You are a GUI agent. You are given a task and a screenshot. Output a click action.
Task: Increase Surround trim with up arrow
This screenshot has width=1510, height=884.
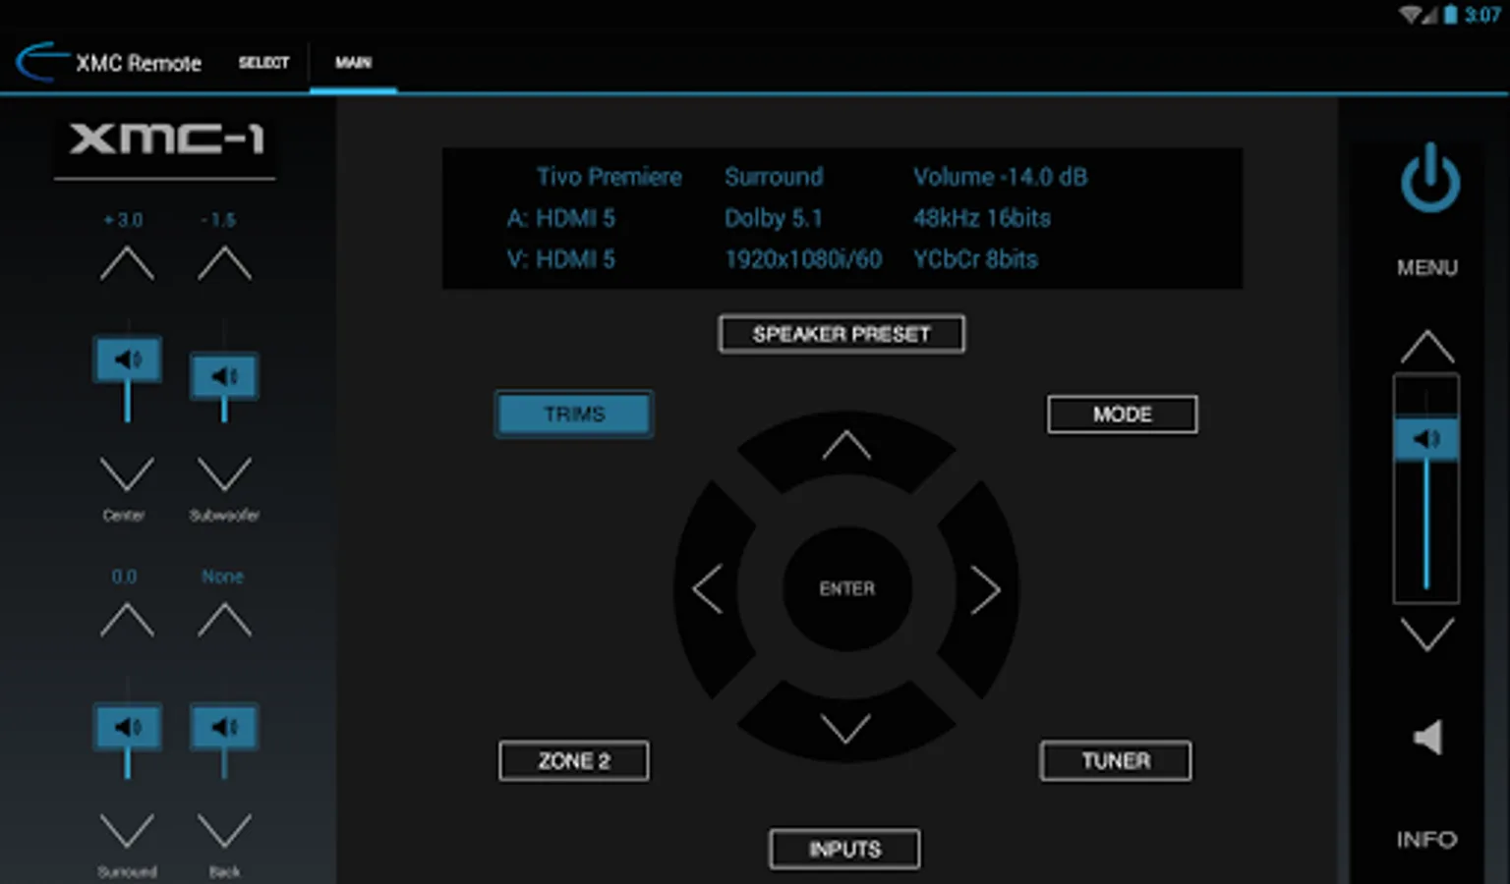point(127,621)
